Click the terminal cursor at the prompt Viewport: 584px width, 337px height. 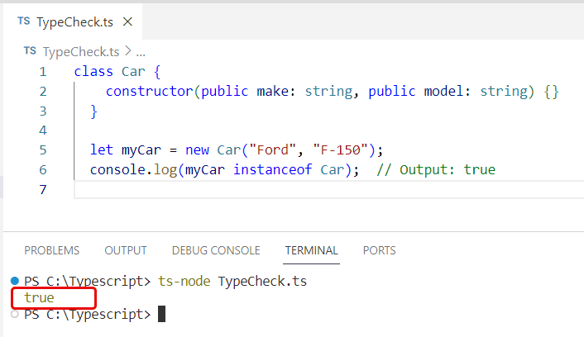(161, 314)
